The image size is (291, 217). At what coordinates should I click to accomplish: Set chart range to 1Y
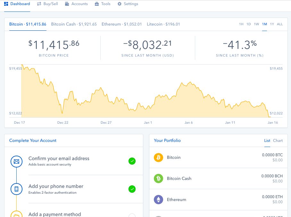[x=272, y=24]
